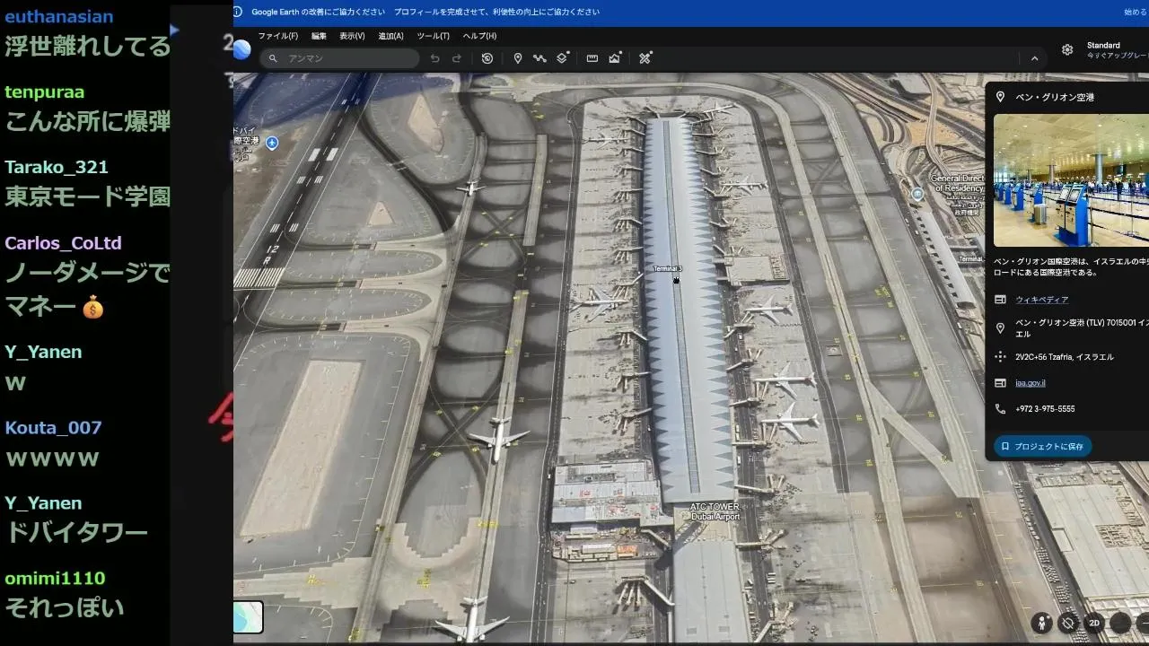Click Carlos_CoLtd username in chat

pyautogui.click(x=63, y=242)
